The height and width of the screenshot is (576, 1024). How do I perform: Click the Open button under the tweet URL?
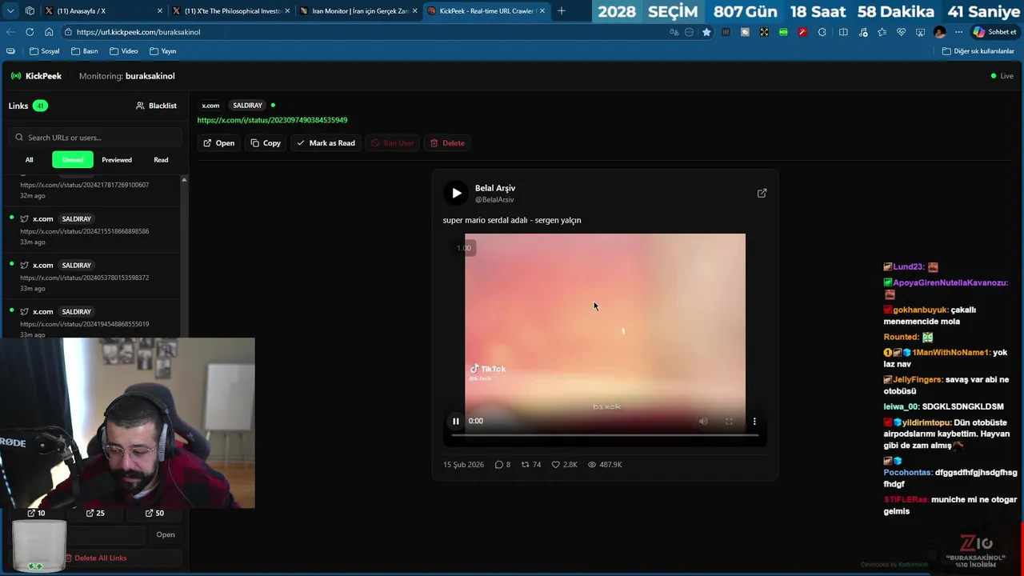218,143
